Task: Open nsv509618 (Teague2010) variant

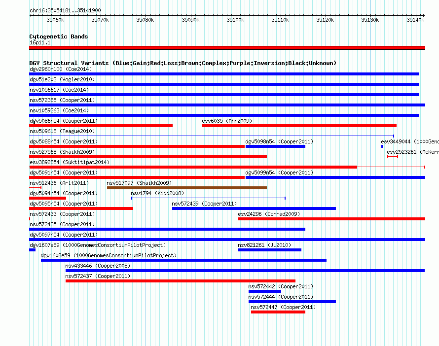Action: (x=62, y=131)
